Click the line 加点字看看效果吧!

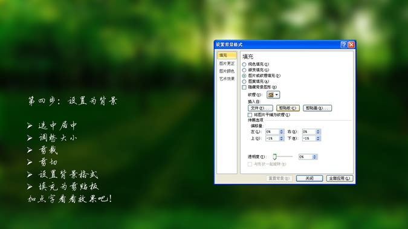pos(70,199)
